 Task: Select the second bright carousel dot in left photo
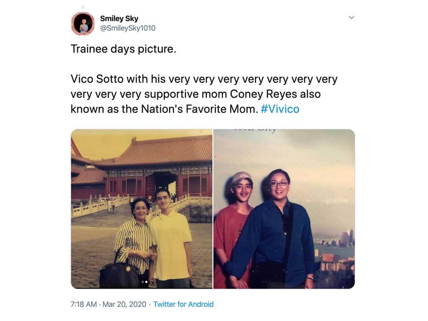(x=146, y=282)
